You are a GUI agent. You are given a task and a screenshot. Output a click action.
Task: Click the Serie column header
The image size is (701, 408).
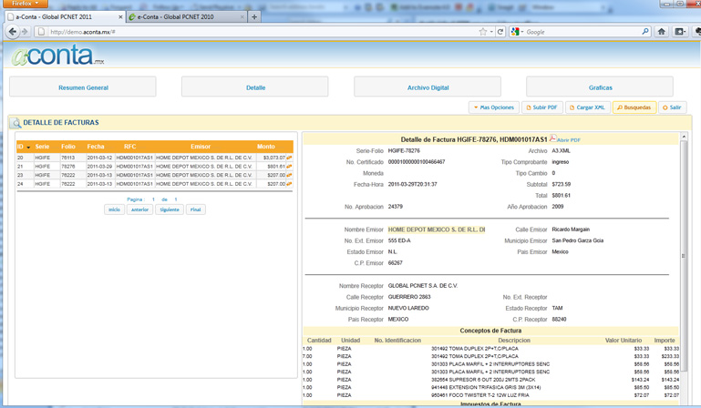tap(43, 147)
